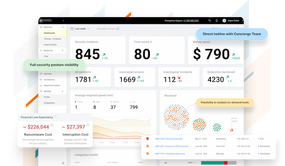Click the Critical value 1 in respond speed
285x166 pixels.
click(76, 107)
